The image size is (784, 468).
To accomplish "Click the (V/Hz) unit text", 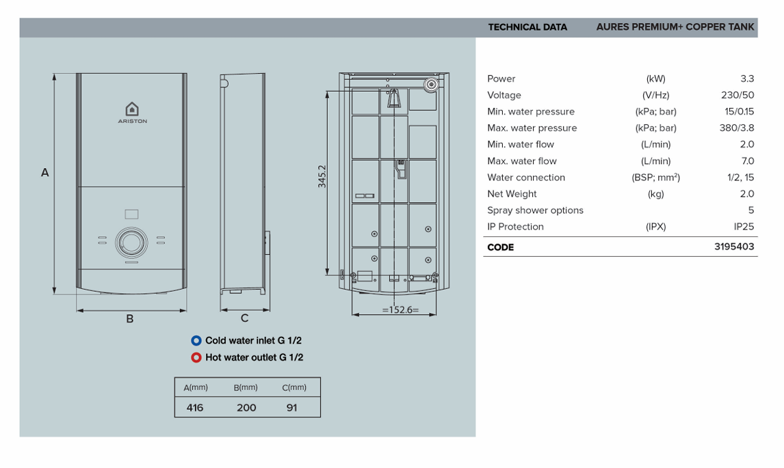I will point(656,96).
